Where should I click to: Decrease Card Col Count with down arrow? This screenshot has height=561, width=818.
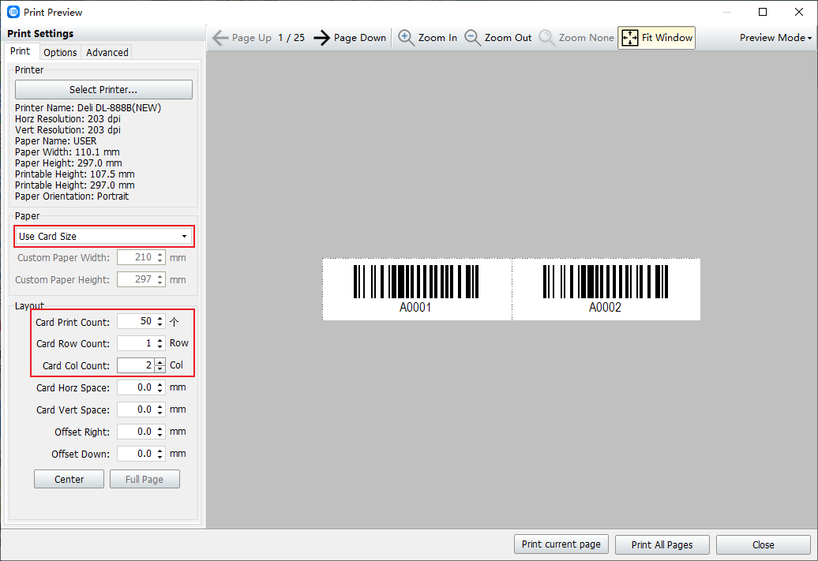[x=160, y=368]
